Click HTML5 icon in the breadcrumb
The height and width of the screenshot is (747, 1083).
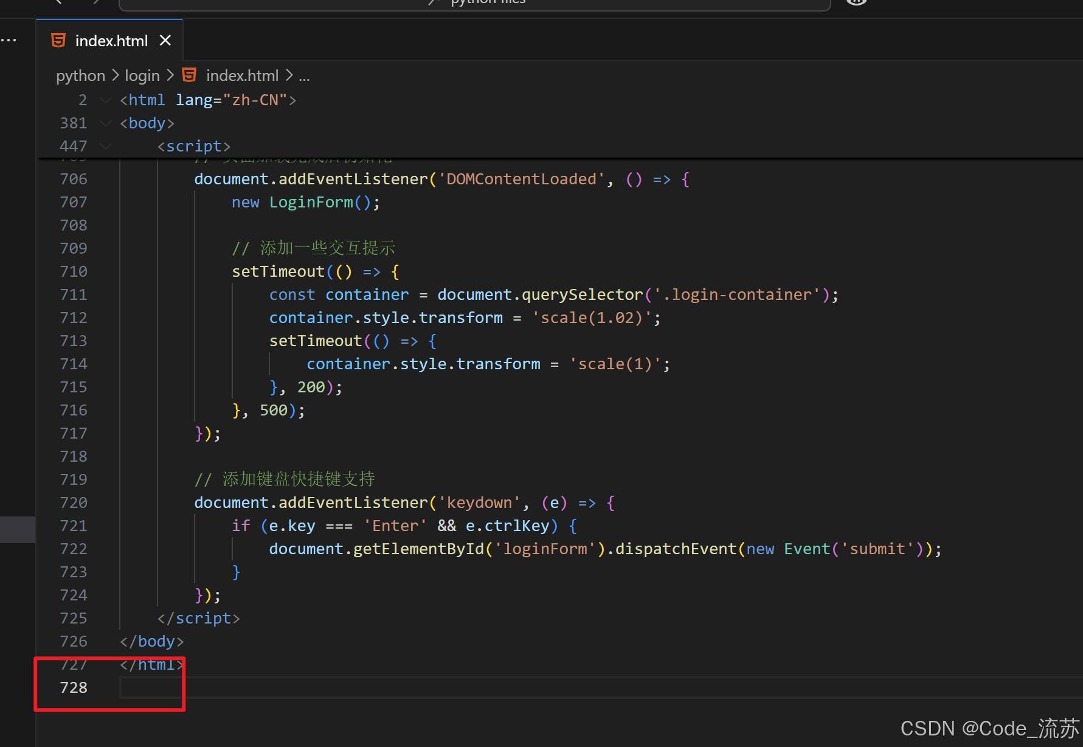pyautogui.click(x=190, y=75)
